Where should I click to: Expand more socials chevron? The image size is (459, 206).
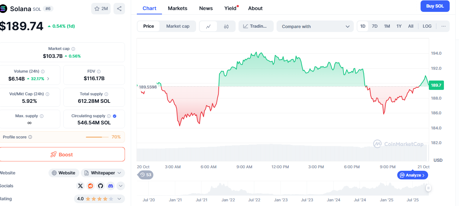(x=121, y=186)
